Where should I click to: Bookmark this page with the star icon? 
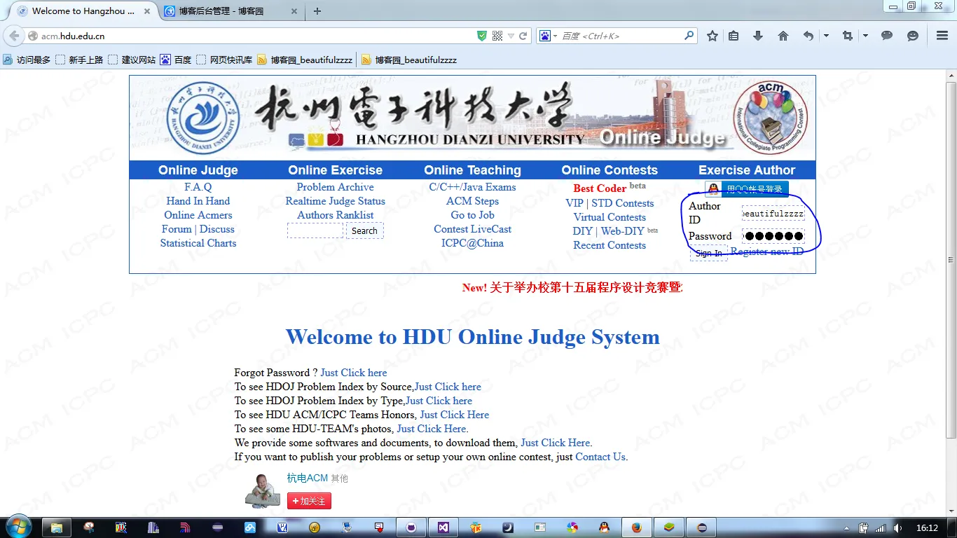pos(712,36)
